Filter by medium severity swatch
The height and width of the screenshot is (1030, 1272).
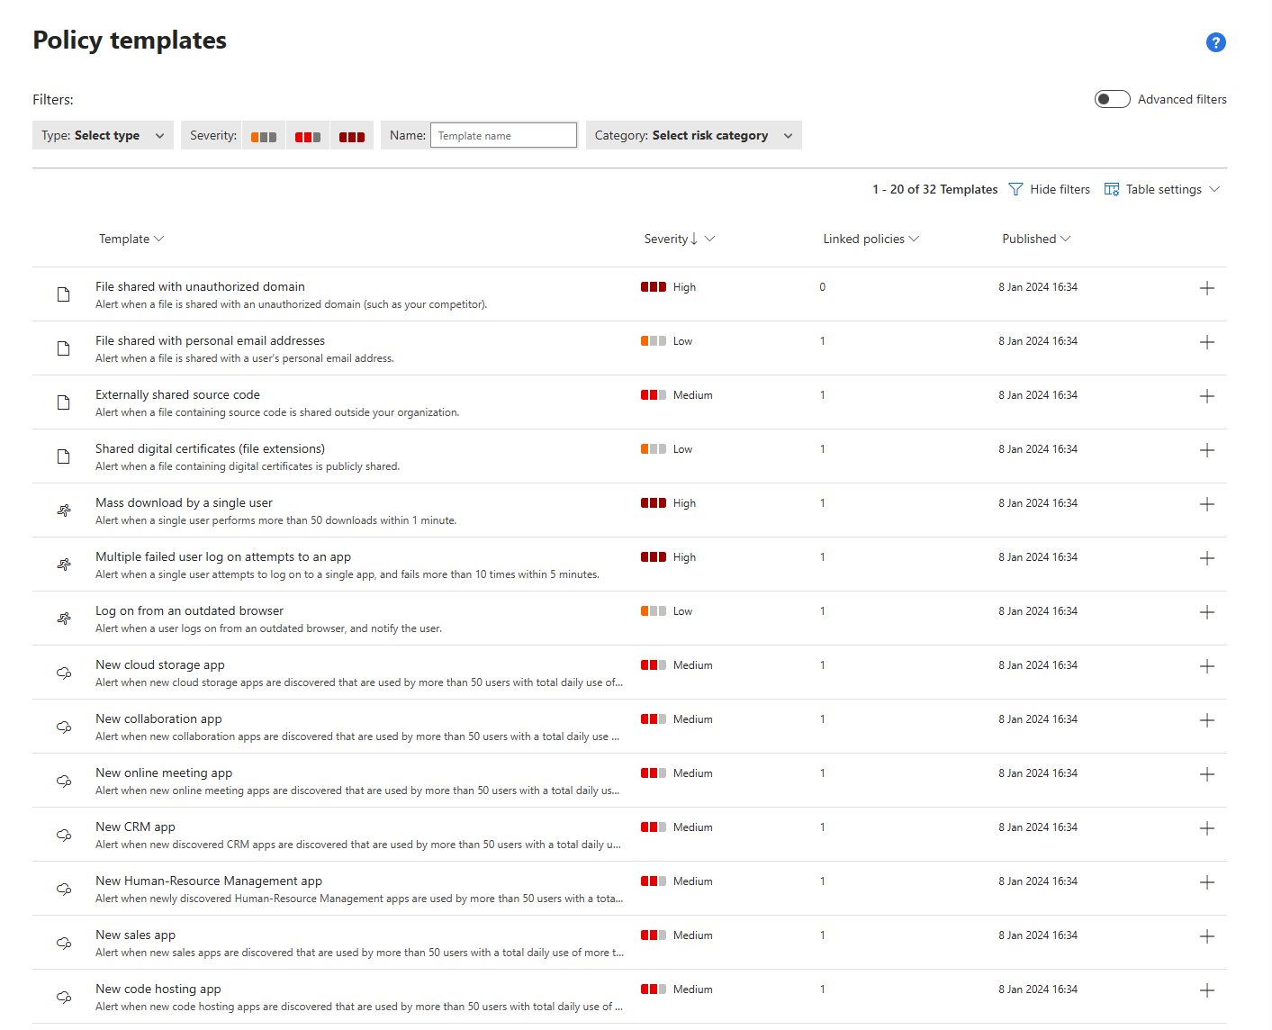308,136
